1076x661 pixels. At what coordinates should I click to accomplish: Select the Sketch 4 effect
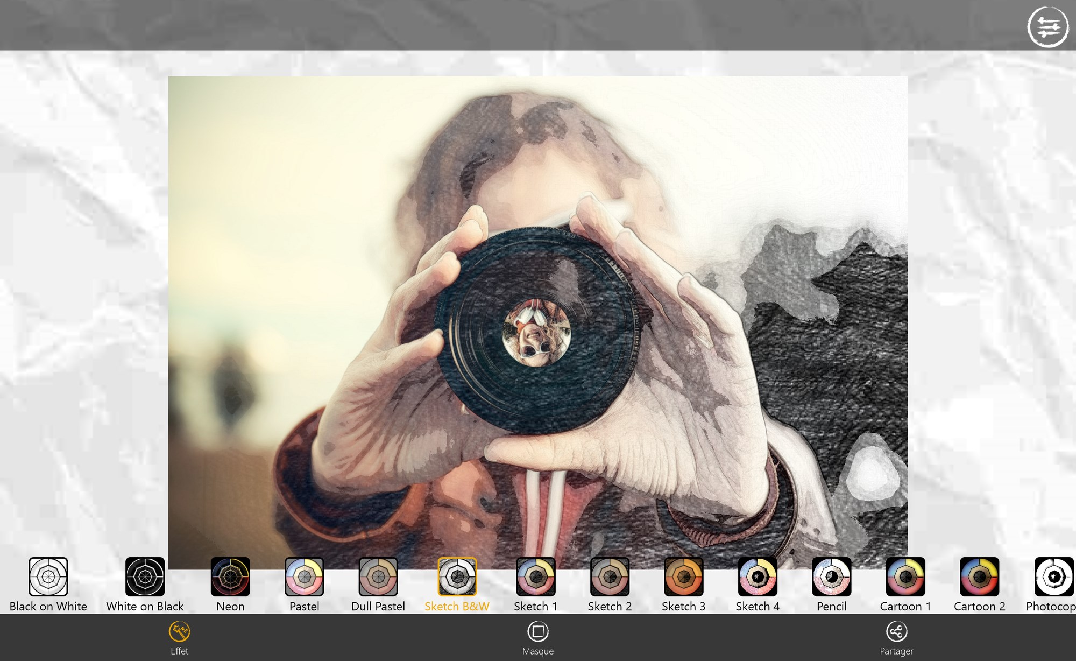(758, 576)
